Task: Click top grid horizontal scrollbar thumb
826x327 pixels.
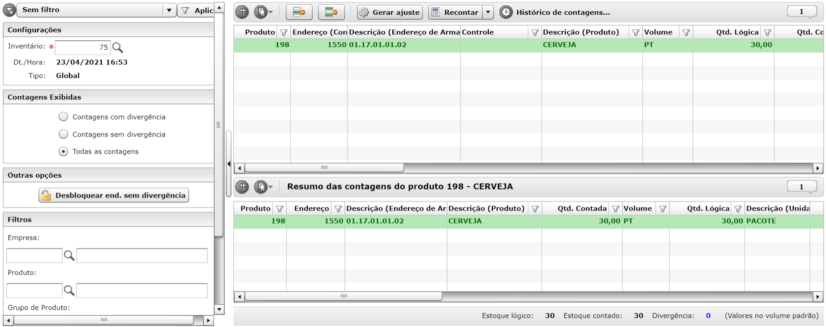Action: point(324,168)
